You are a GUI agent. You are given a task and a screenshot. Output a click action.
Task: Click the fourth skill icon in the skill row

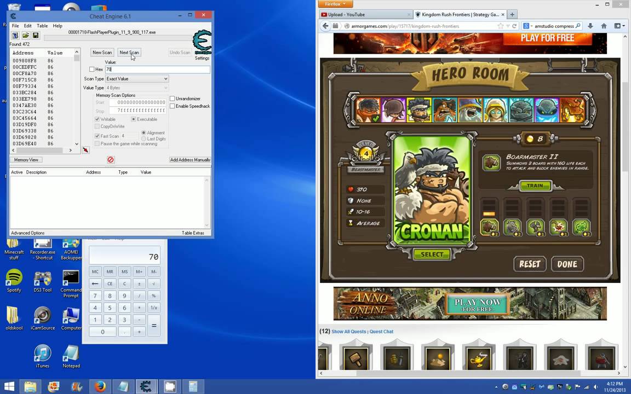(558, 227)
